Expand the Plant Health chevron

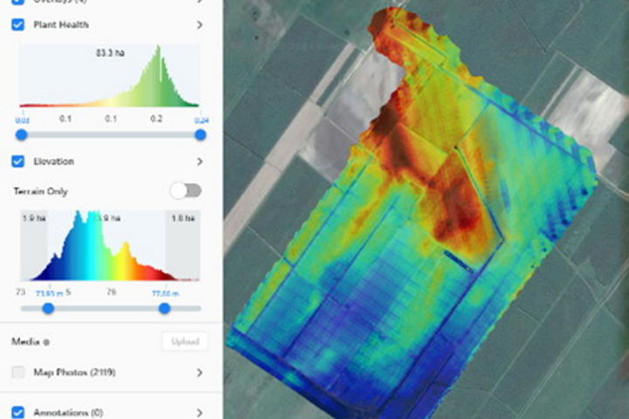click(x=199, y=24)
